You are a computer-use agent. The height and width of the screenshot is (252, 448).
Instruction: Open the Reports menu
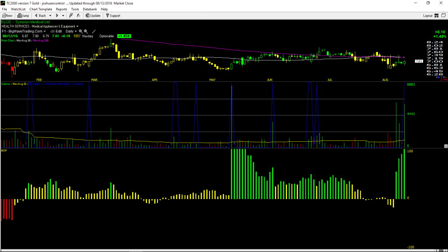(61, 9)
